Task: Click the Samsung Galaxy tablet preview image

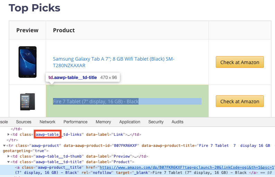Action: point(27,62)
